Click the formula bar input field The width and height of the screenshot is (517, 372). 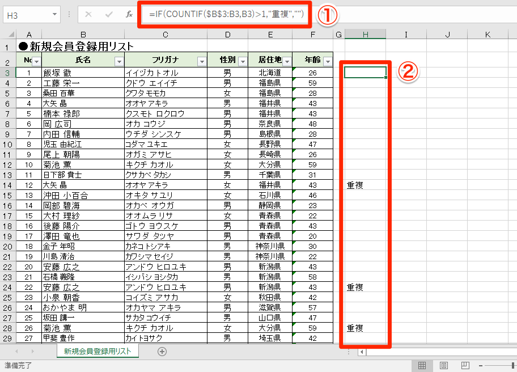226,14
